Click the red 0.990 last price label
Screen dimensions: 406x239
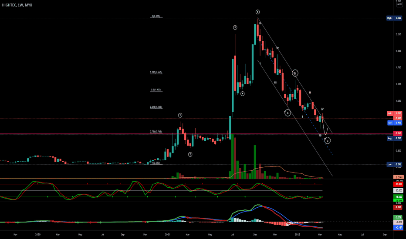pos(398,118)
